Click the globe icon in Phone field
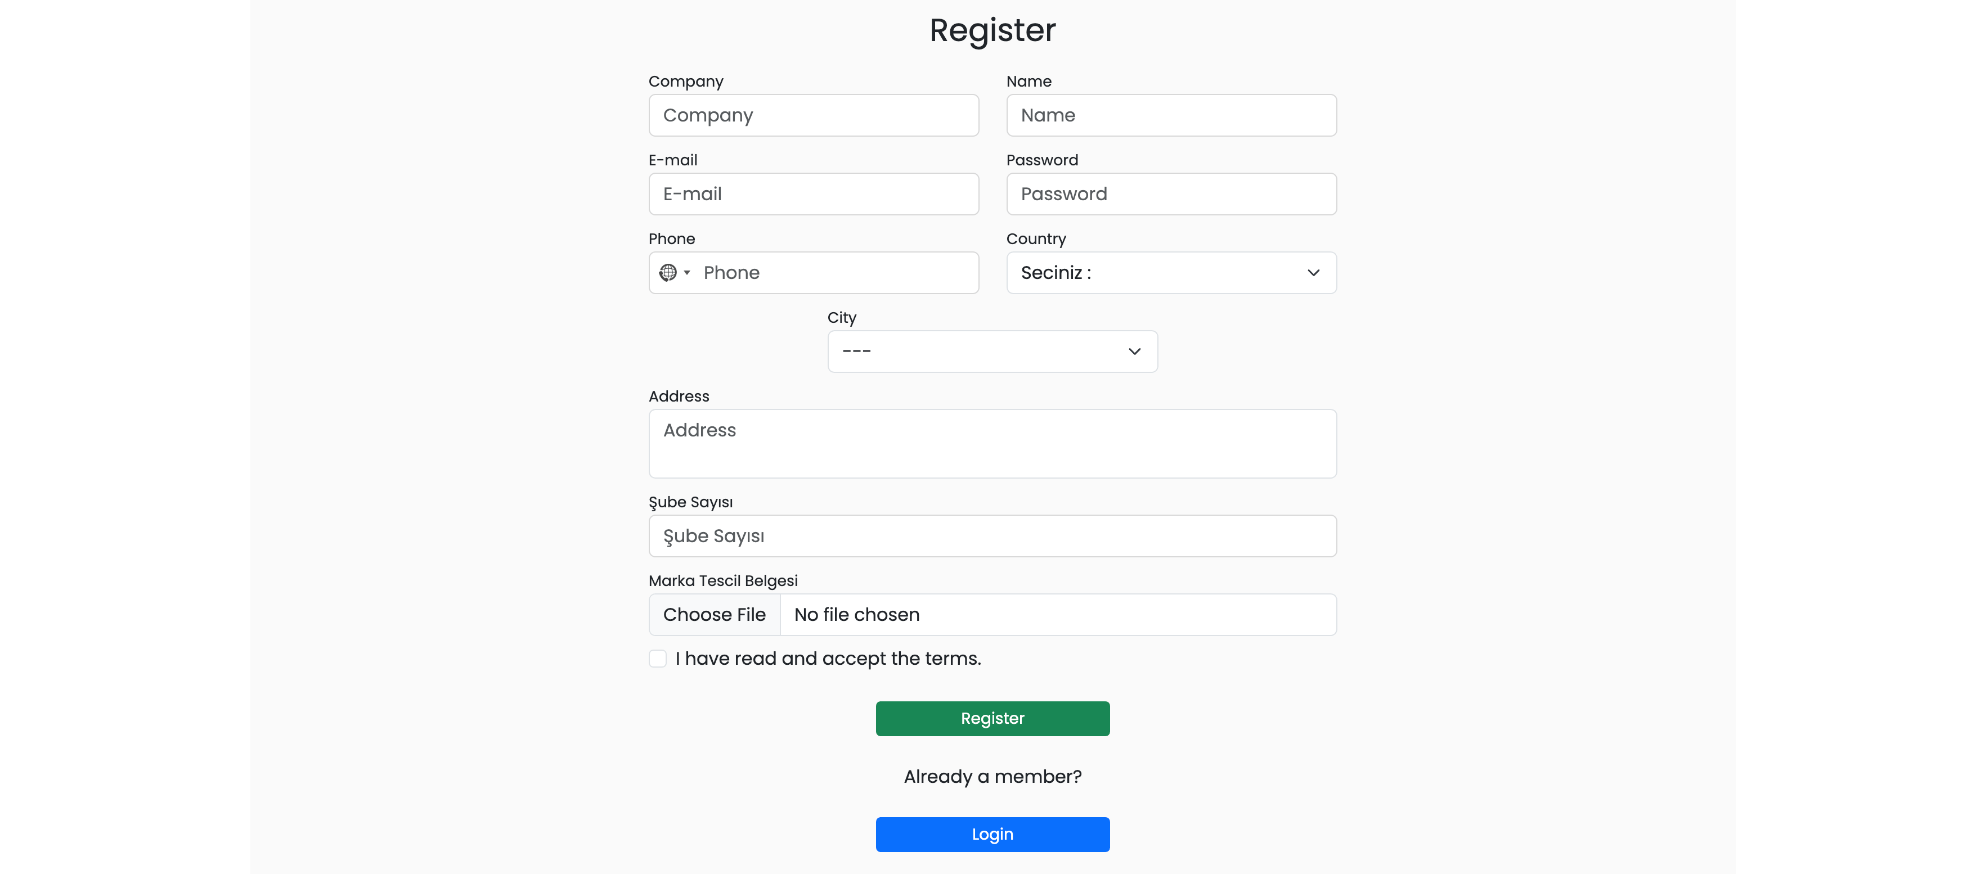 point(668,273)
